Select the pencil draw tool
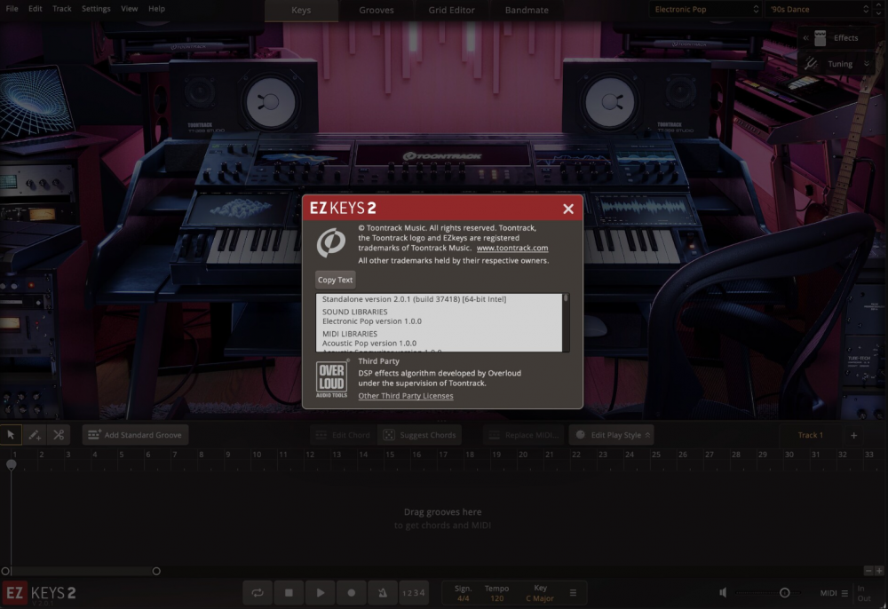Image resolution: width=888 pixels, height=609 pixels. tap(35, 435)
